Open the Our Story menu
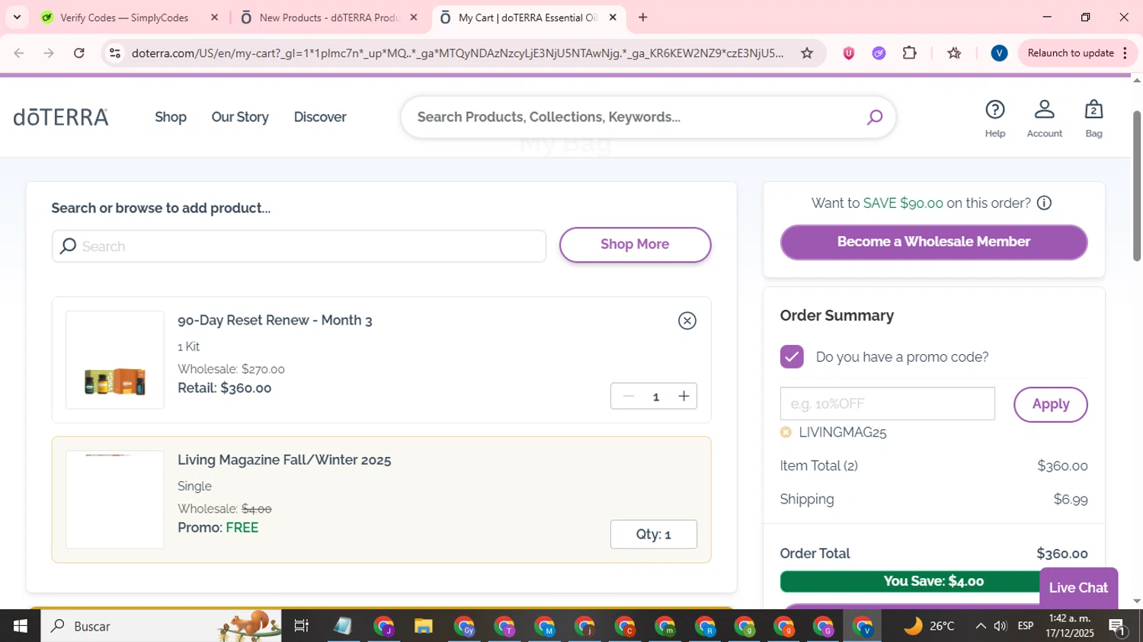Screen dimensions: 1143x642 click(240, 117)
